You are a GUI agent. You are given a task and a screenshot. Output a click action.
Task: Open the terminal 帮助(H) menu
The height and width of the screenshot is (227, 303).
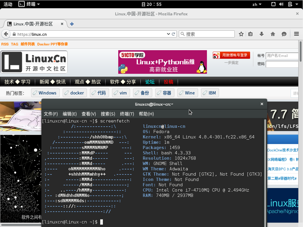tap(146, 114)
